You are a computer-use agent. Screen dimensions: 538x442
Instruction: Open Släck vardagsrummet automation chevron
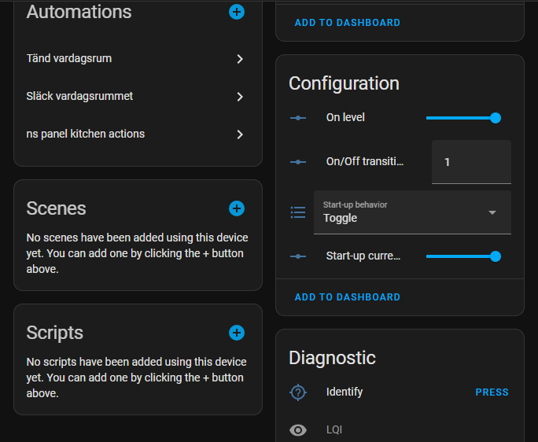[x=240, y=97]
